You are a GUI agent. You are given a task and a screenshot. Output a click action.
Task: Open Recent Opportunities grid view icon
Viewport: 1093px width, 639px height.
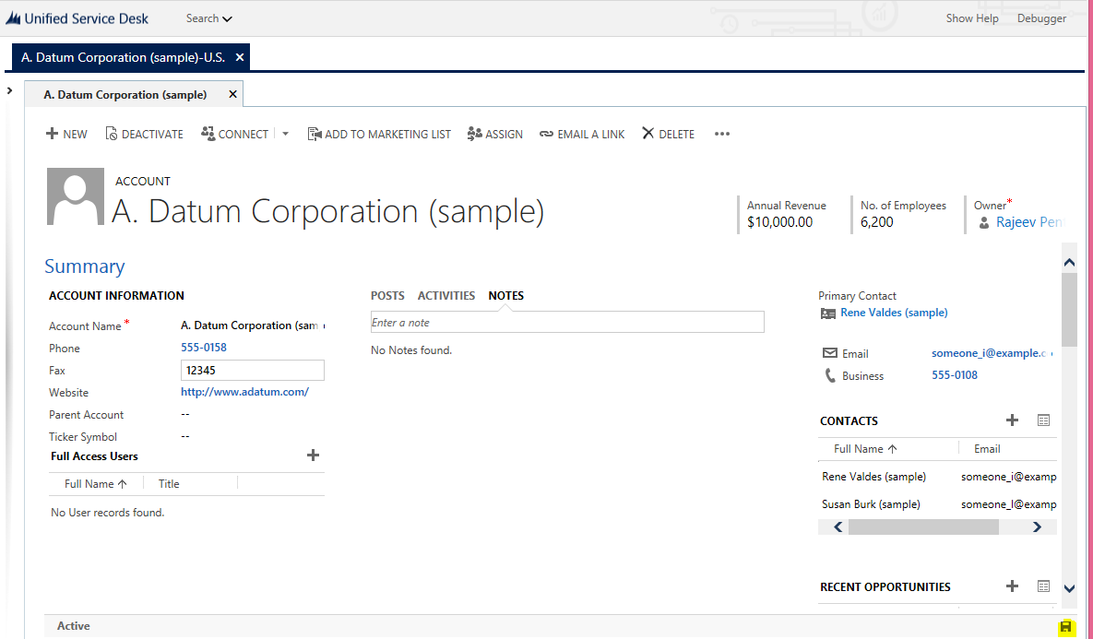pos(1043,586)
